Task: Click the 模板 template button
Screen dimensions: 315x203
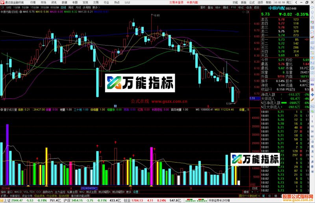Action: point(246,192)
